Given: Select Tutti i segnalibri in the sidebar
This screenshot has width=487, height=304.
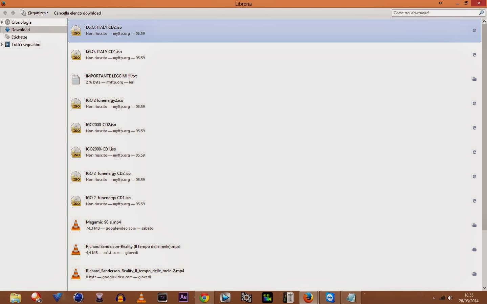Looking at the screenshot, I should [x=26, y=45].
